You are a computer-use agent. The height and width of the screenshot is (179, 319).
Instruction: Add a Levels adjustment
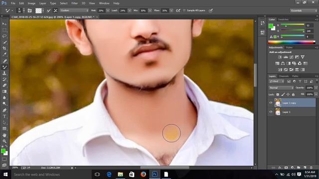(286, 57)
